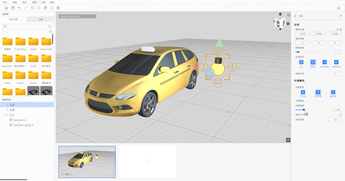
Task: Click the 光源颜色 color swatch
Action: click(x=335, y=101)
